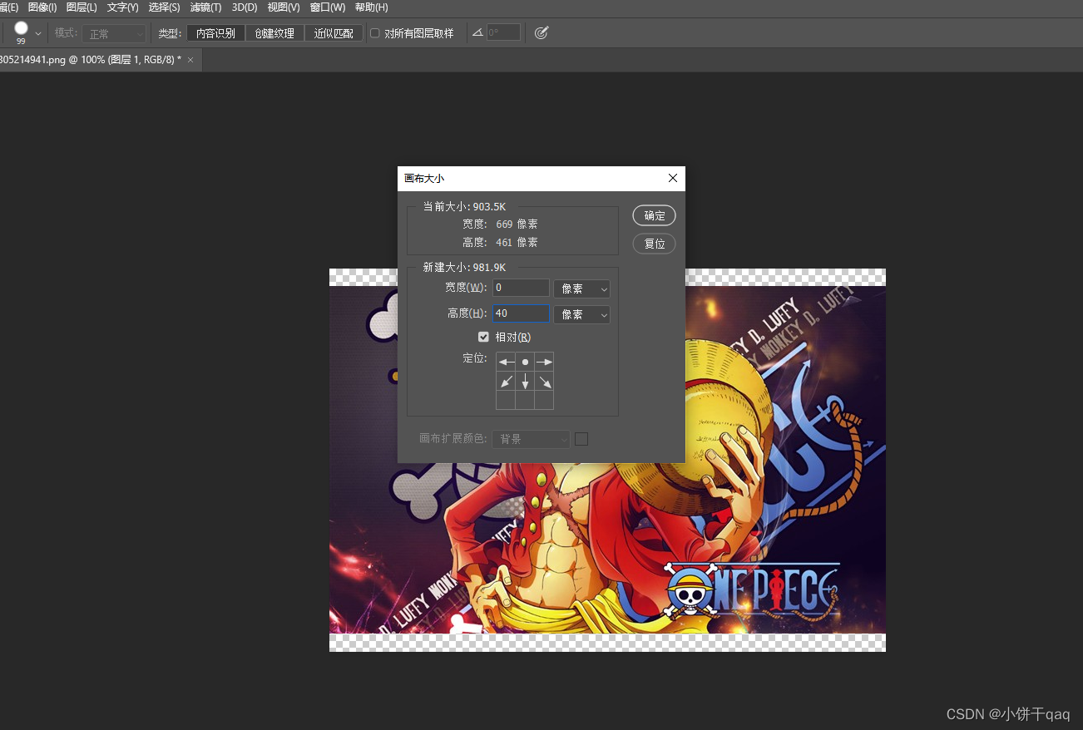The height and width of the screenshot is (730, 1083).
Task: Click the straight down arrow anchor cell
Action: coord(525,381)
